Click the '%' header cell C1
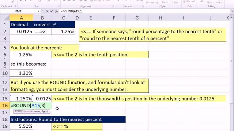 pyautogui.click(x=63, y=24)
